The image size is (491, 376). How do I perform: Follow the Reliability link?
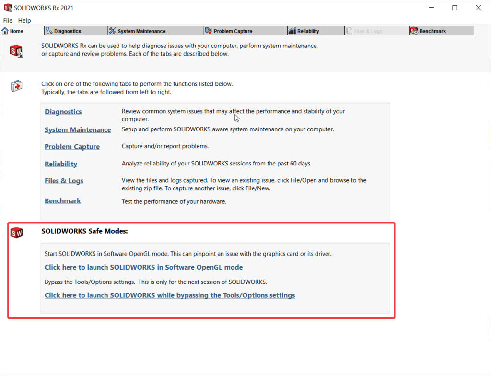coord(61,164)
